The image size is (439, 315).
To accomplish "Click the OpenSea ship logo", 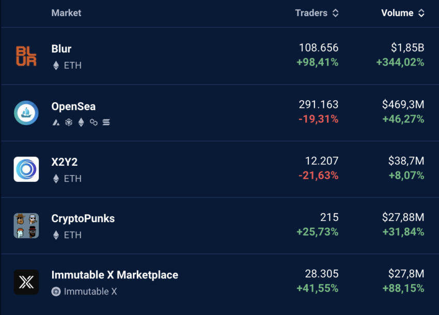I will pos(26,113).
